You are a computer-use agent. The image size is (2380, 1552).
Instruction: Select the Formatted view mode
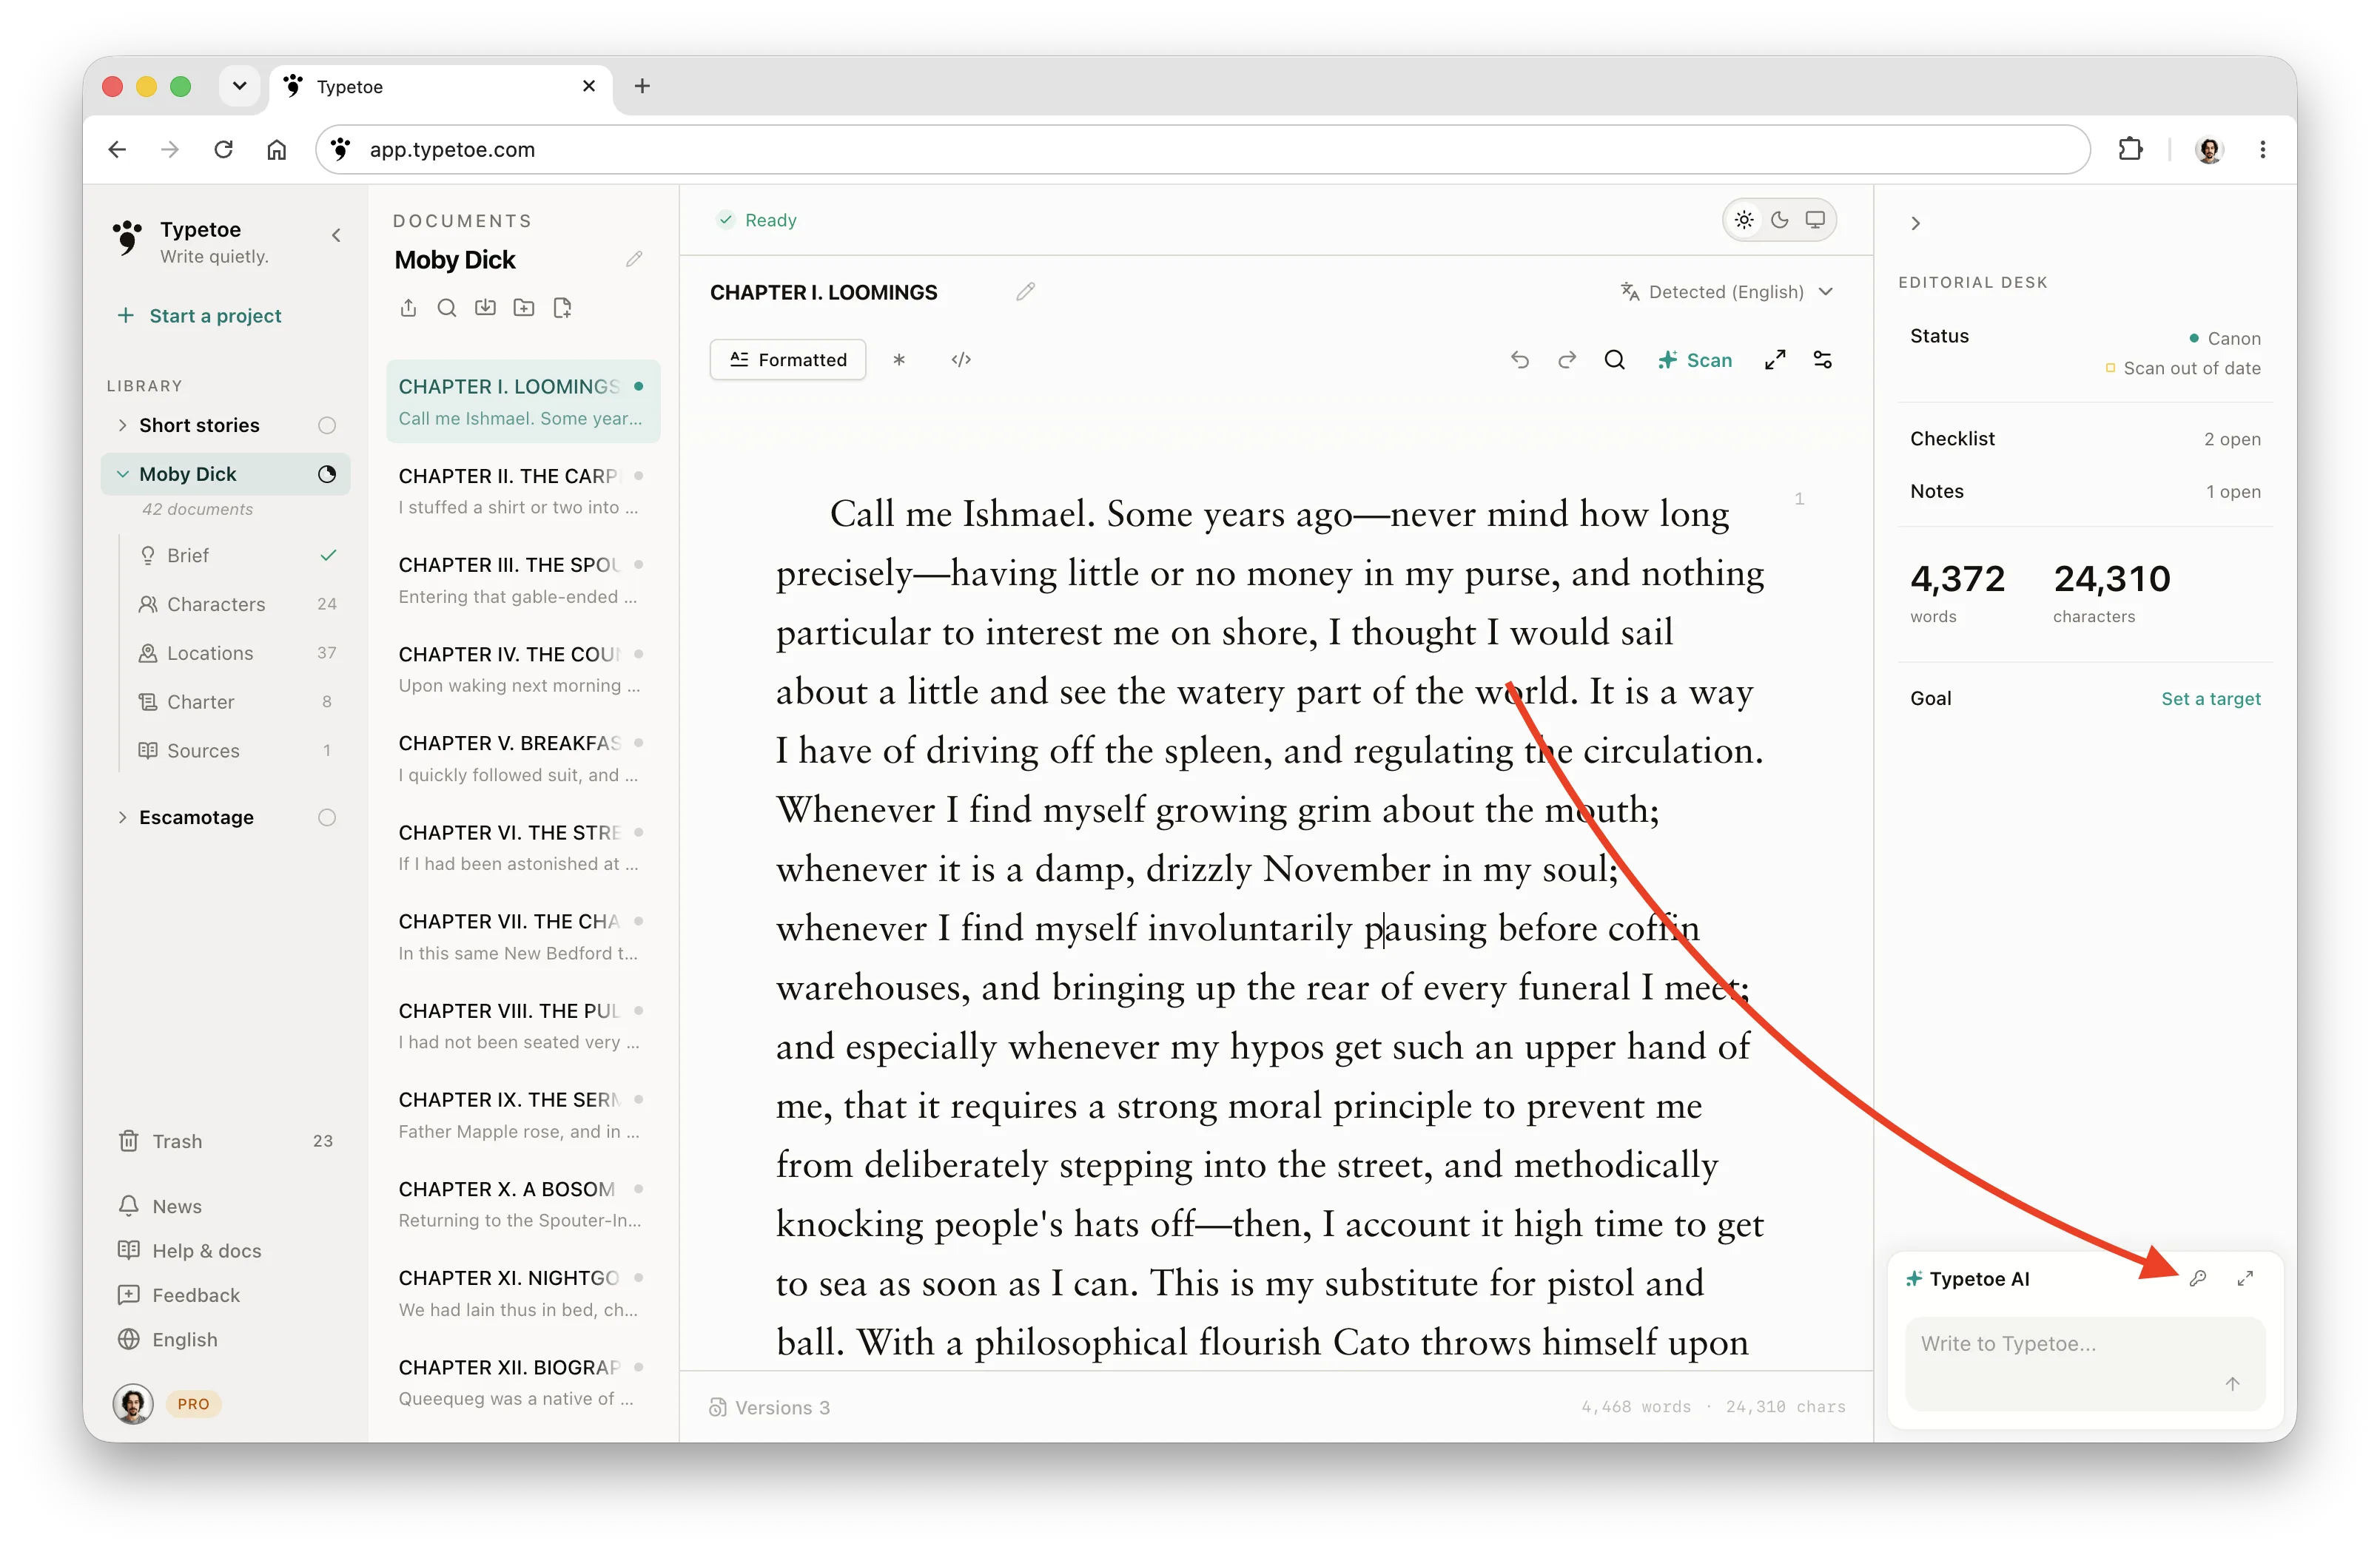(788, 360)
